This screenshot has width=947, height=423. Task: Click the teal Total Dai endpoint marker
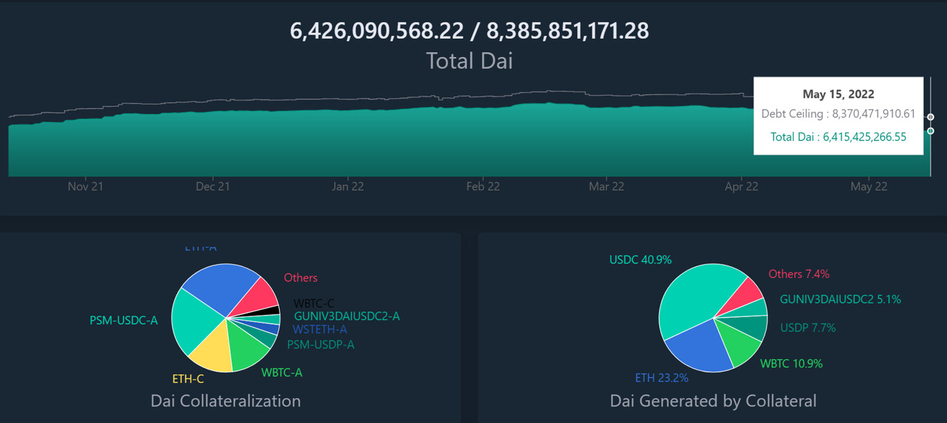coord(930,131)
